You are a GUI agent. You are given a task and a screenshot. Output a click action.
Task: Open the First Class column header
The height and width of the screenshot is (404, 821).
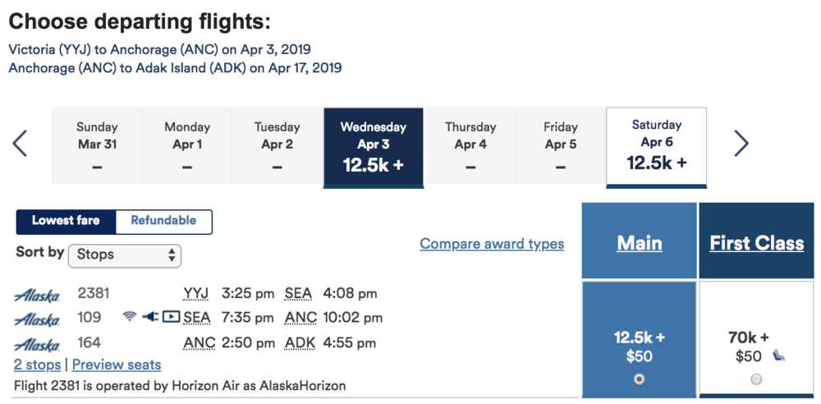click(756, 243)
